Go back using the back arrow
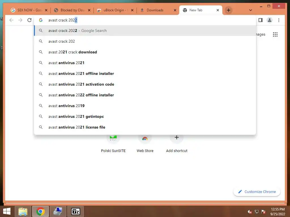 click(x=11, y=20)
